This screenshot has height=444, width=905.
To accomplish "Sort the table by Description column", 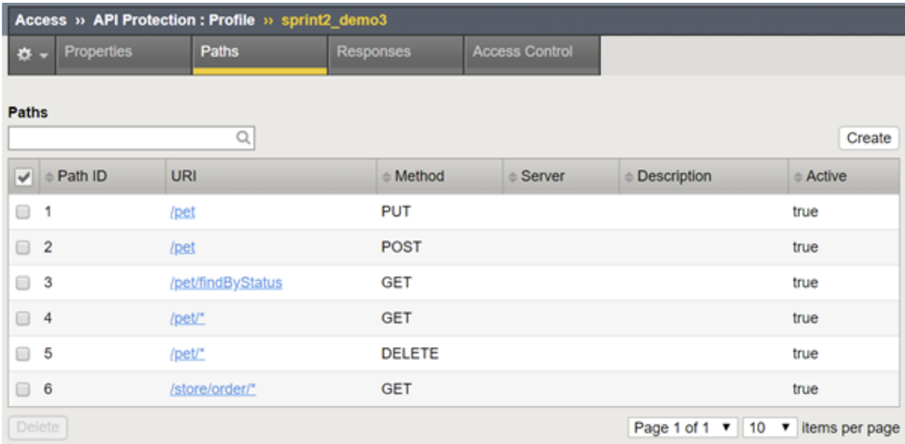I will [629, 177].
